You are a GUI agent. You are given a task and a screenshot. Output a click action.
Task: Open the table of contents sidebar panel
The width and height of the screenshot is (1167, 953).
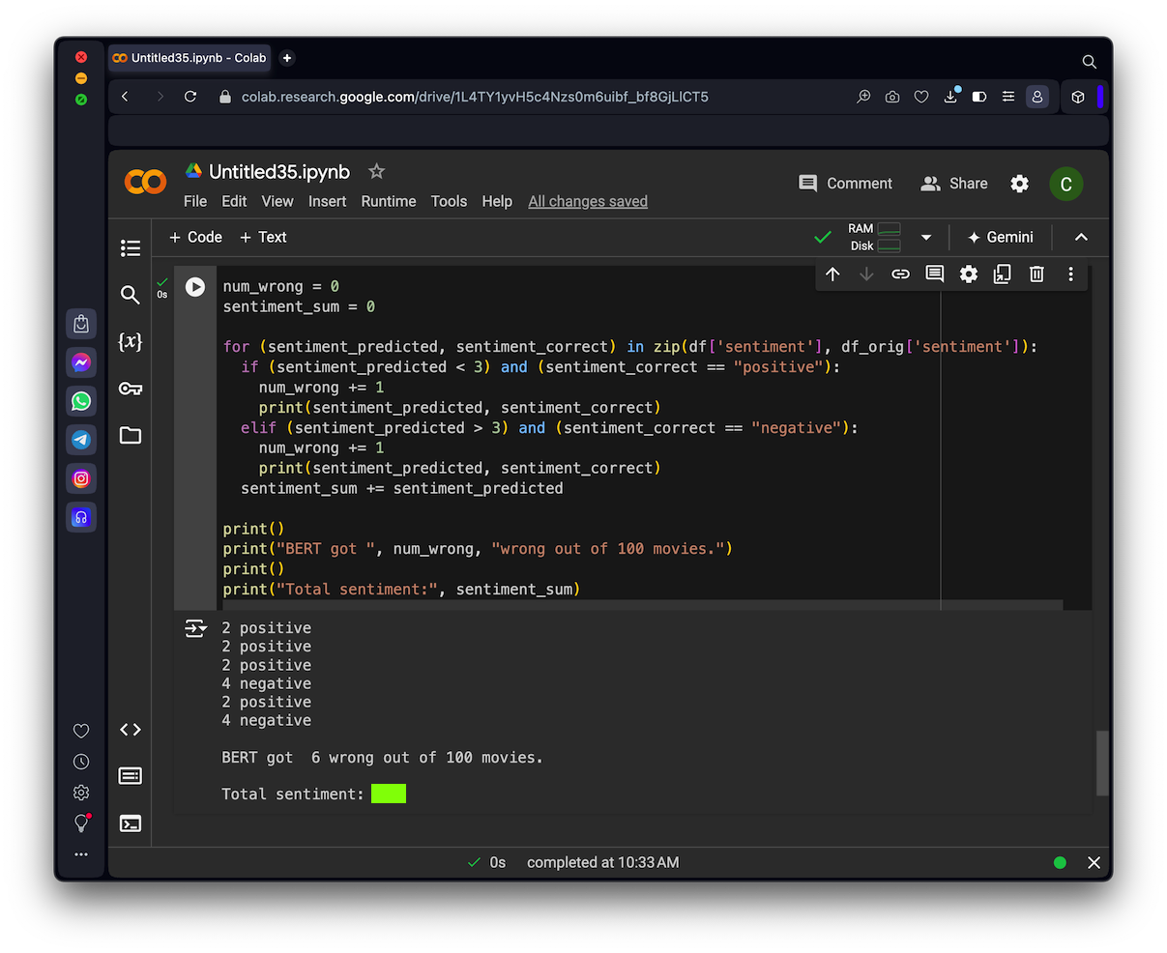[131, 248]
